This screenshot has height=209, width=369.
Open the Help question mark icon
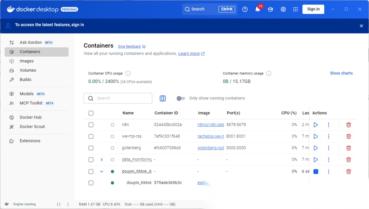245,9
